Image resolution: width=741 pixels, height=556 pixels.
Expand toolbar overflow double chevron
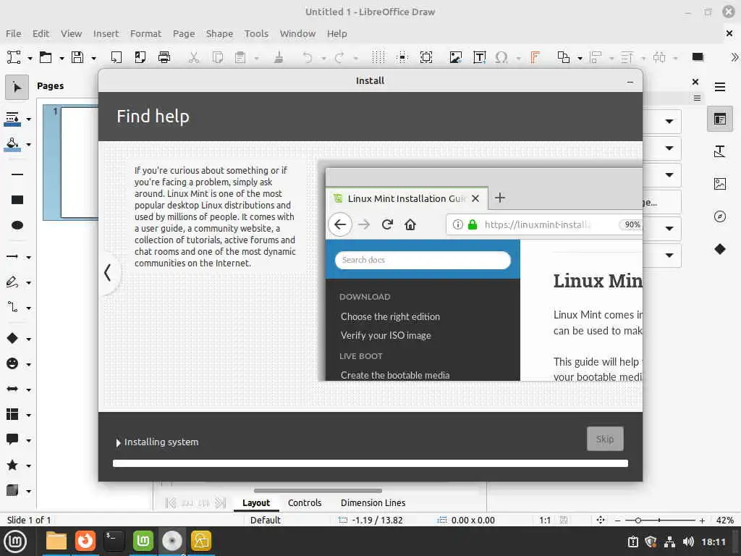734,57
